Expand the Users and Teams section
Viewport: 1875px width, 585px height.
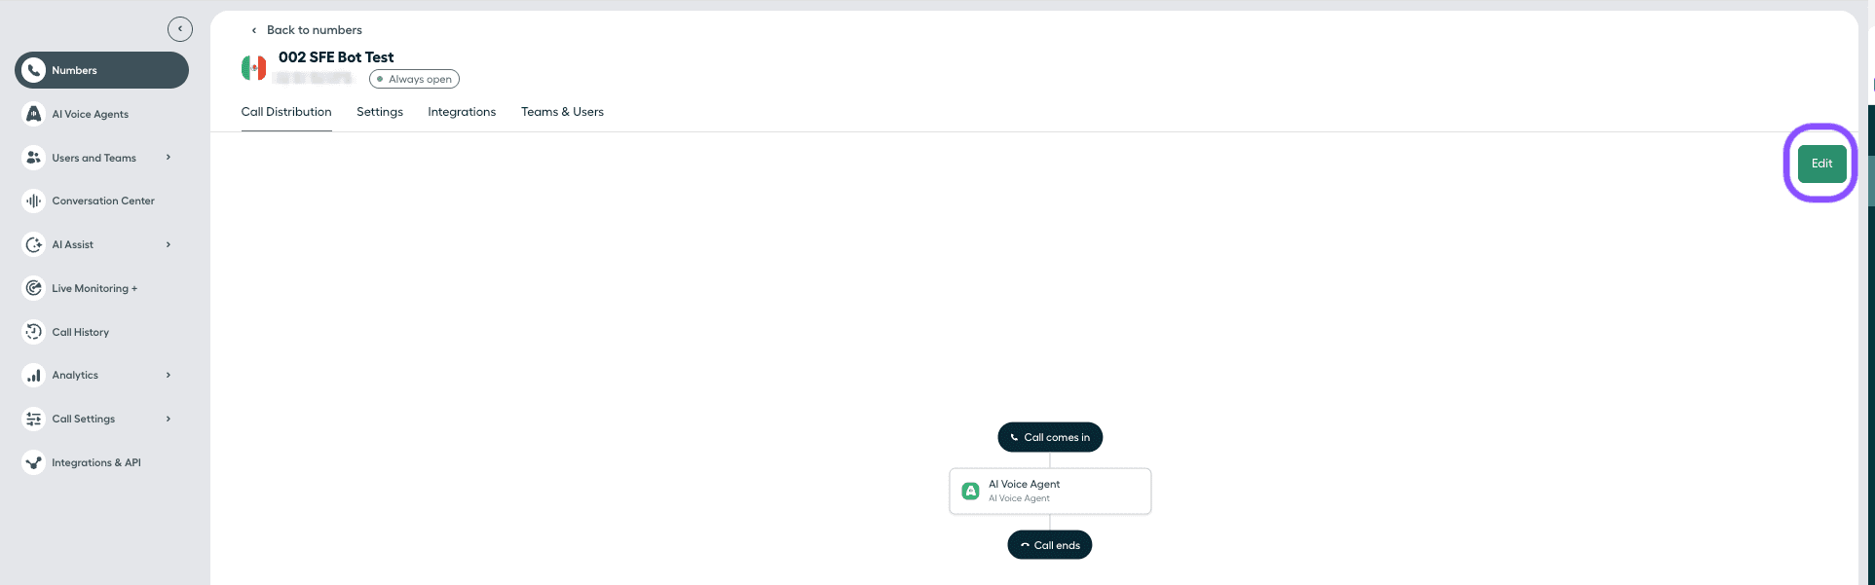[x=168, y=158]
